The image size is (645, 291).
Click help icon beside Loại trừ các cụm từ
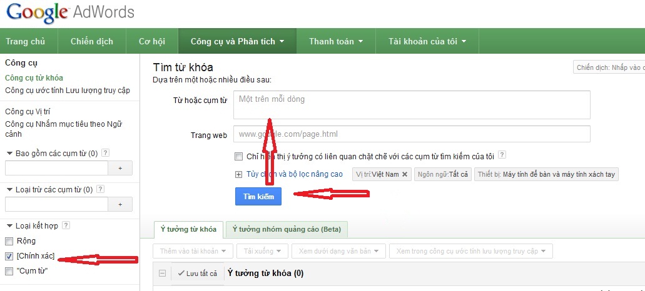[100, 189]
